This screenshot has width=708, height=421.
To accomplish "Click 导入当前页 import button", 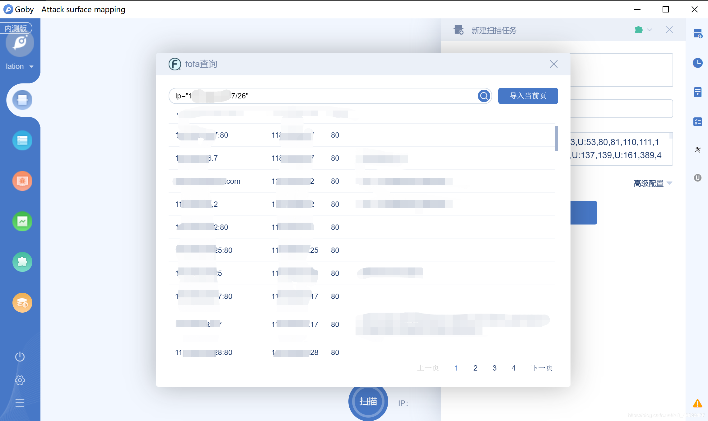I will pos(528,96).
